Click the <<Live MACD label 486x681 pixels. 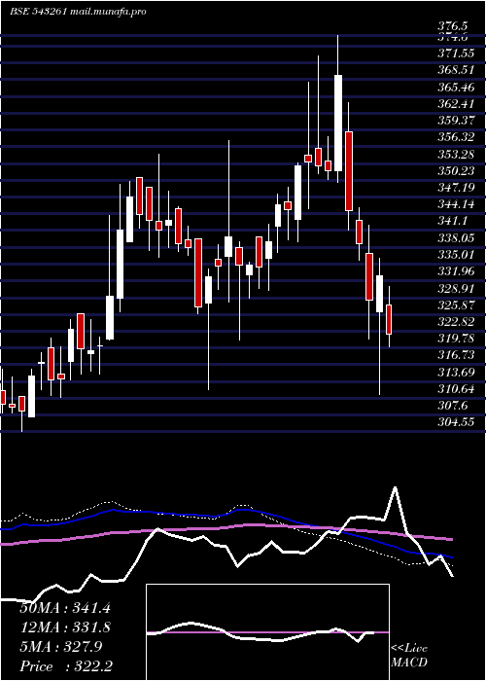(x=409, y=656)
